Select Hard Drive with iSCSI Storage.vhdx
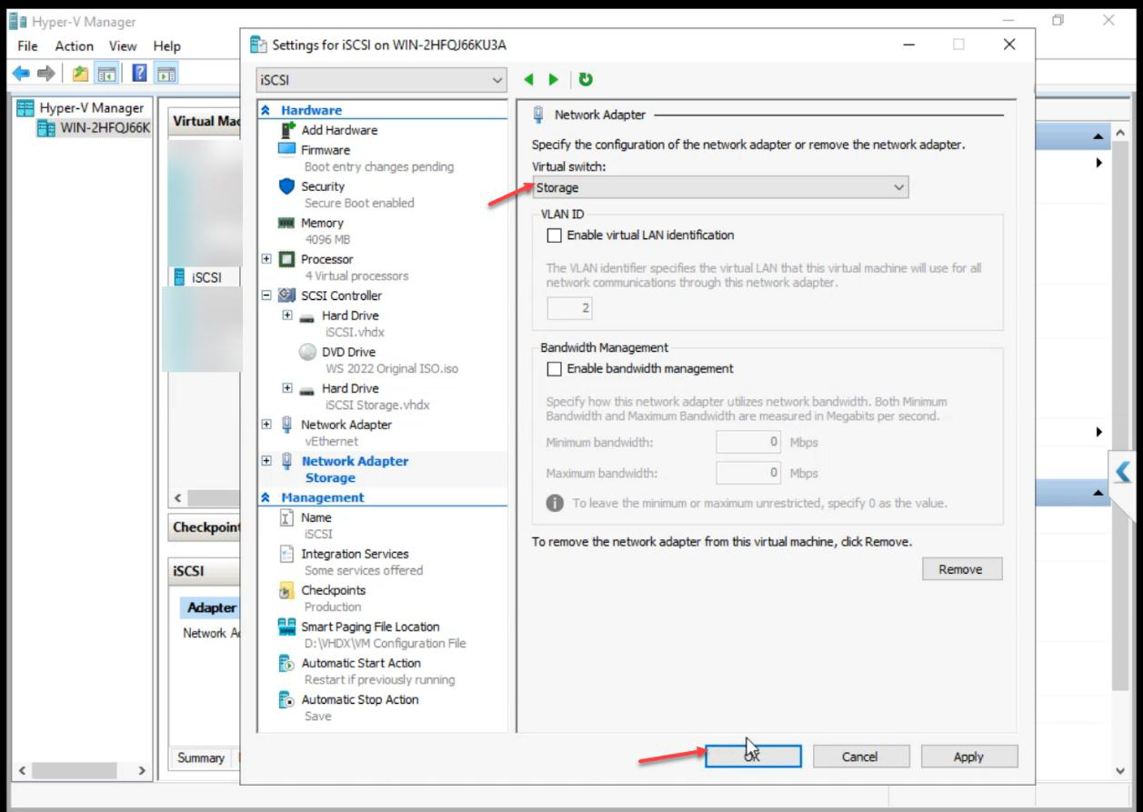The image size is (1143, 812). 350,388
